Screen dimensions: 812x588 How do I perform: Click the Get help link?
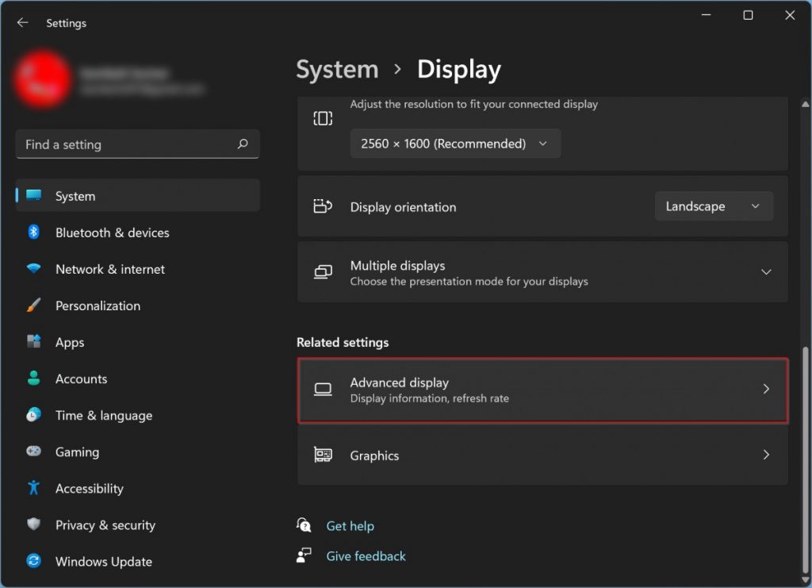click(350, 525)
